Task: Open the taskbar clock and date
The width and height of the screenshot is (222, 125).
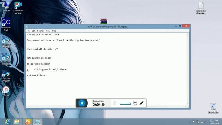Action: 214,122
